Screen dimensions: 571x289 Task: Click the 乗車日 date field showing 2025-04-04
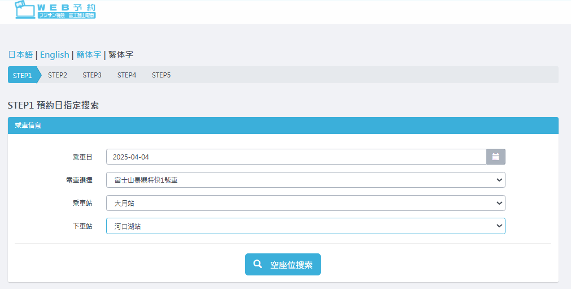click(296, 157)
